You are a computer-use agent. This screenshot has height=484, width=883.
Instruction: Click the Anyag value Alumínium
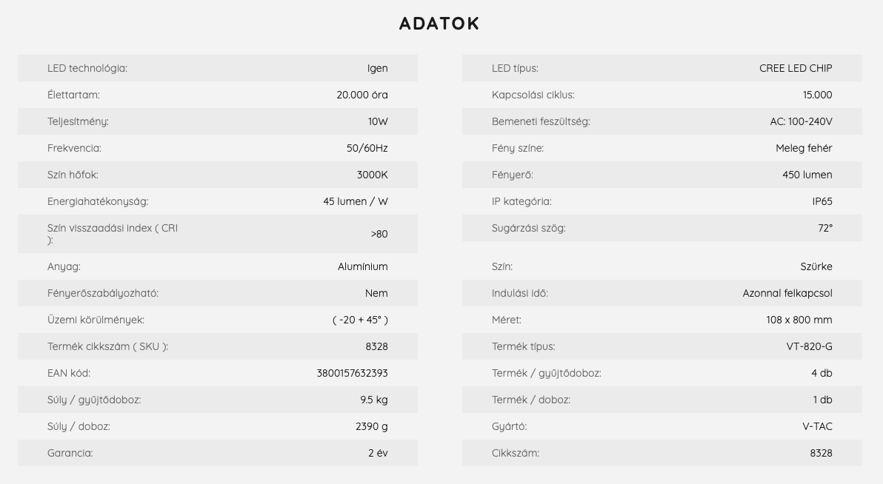pos(363,266)
